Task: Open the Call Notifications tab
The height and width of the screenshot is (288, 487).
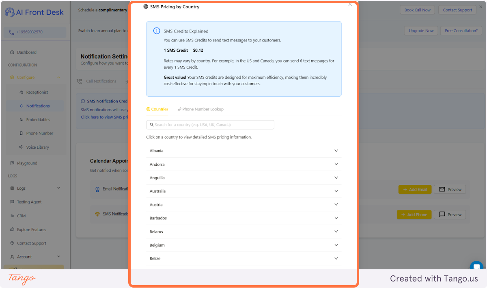Action: pos(97,81)
